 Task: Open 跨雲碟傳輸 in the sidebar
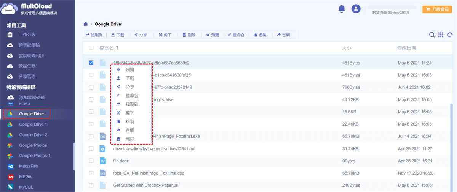click(x=29, y=45)
